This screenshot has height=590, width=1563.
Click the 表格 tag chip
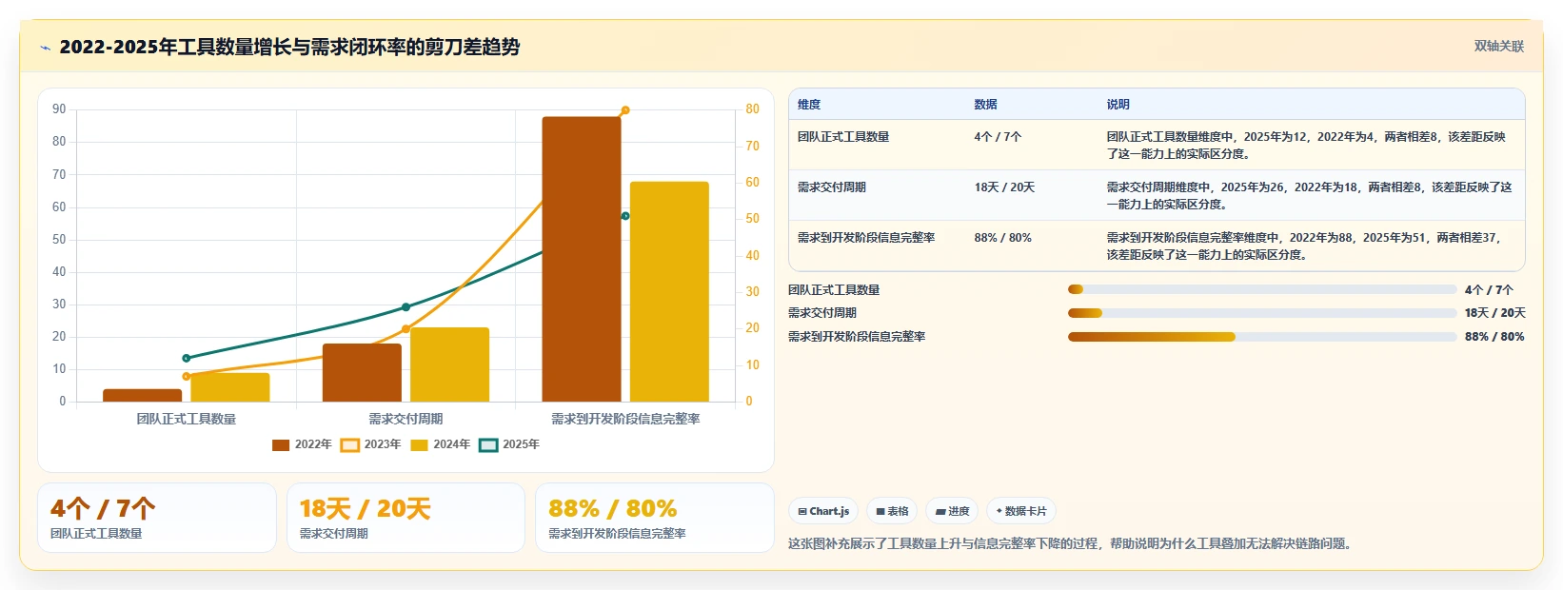(x=892, y=511)
